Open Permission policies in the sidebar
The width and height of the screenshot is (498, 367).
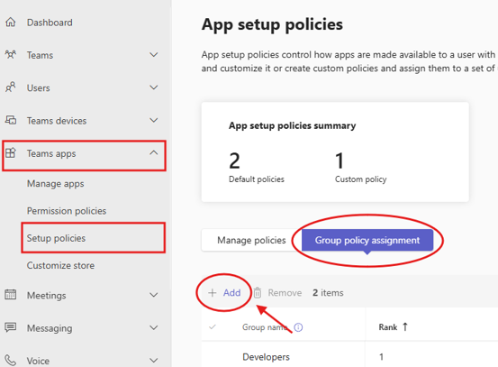[67, 211]
